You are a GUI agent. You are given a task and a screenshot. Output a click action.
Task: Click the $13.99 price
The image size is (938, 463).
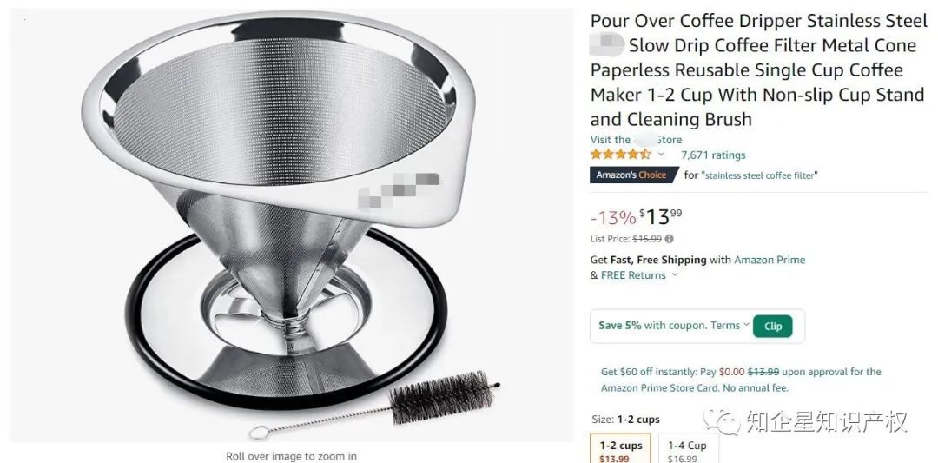pos(660,216)
